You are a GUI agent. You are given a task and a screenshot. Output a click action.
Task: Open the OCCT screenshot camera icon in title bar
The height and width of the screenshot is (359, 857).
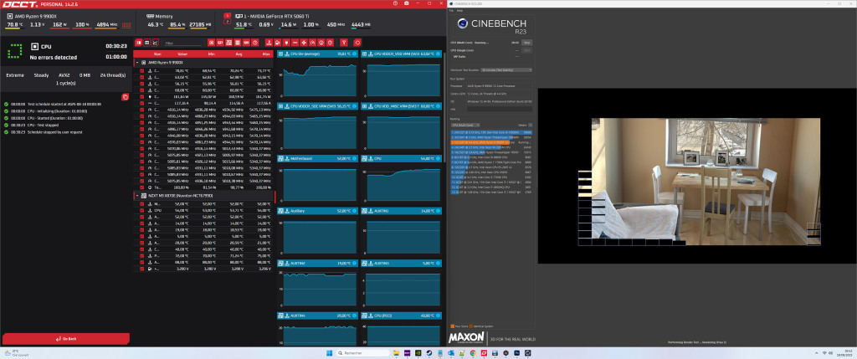pyautogui.click(x=406, y=3)
